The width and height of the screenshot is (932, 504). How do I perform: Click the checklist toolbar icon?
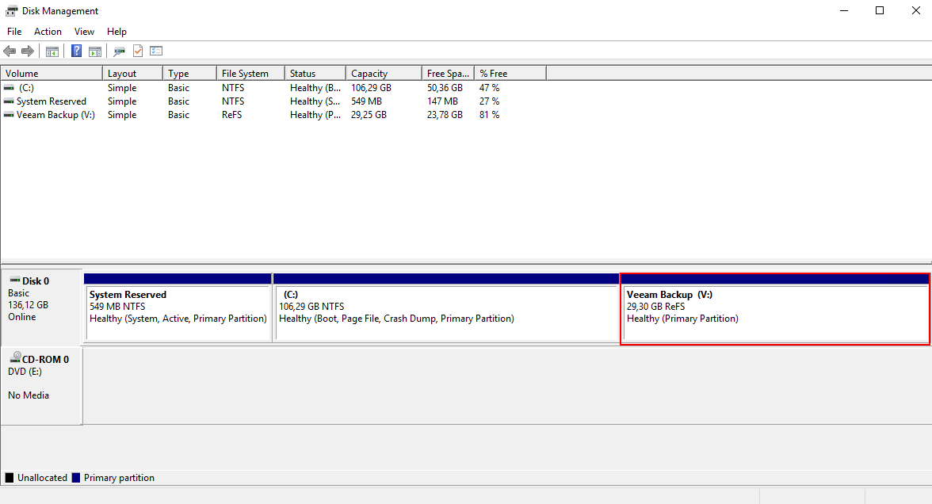pos(156,50)
